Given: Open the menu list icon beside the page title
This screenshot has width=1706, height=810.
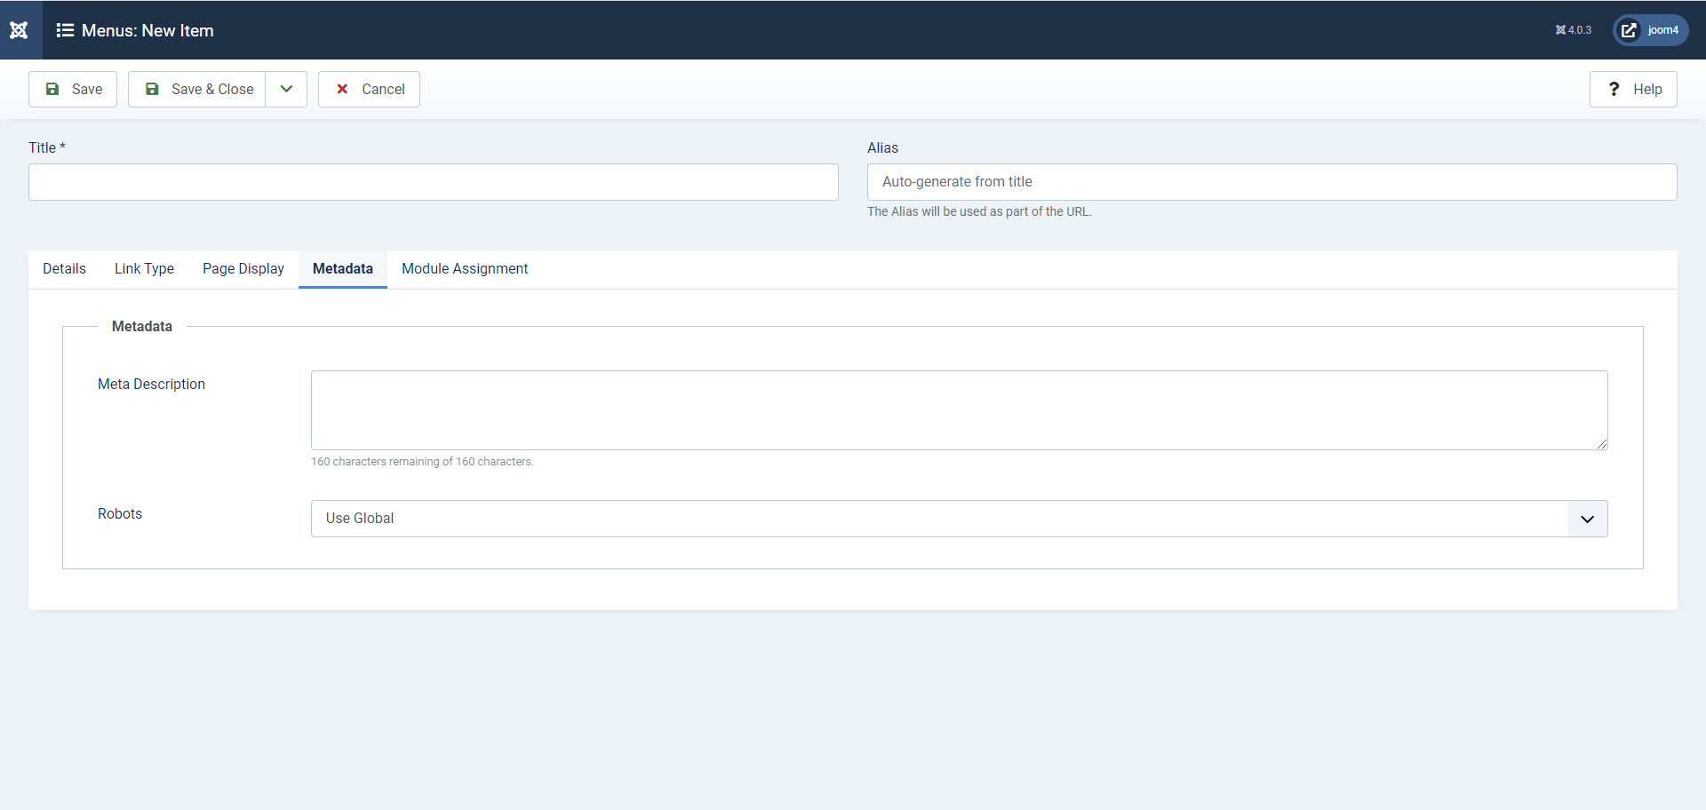Looking at the screenshot, I should (65, 29).
